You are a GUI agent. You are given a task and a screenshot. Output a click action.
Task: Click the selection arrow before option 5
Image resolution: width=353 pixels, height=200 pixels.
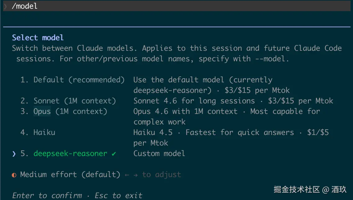[x=14, y=154]
